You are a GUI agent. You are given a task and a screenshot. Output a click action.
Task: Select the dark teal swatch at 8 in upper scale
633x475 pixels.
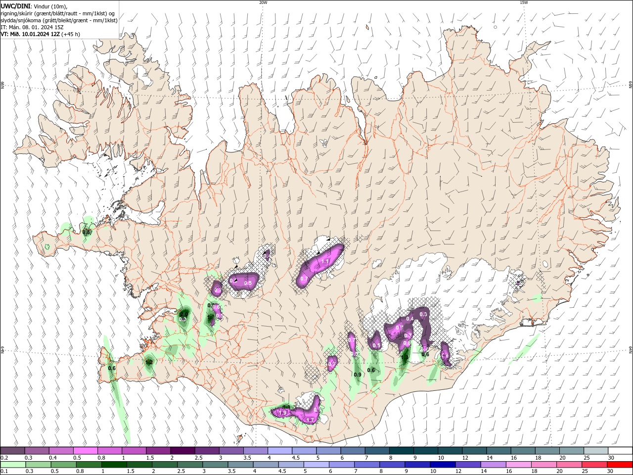pyautogui.click(x=401, y=450)
